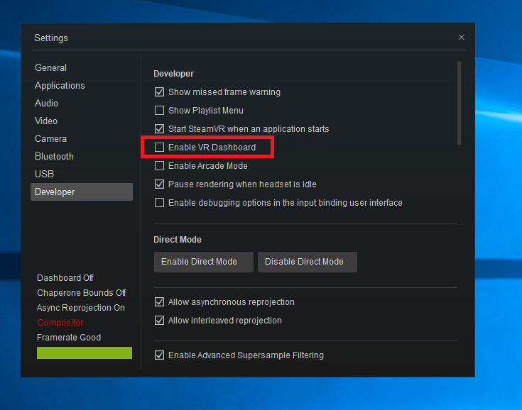Image resolution: width=522 pixels, height=410 pixels.
Task: Switch to Applications settings
Action: (x=60, y=86)
